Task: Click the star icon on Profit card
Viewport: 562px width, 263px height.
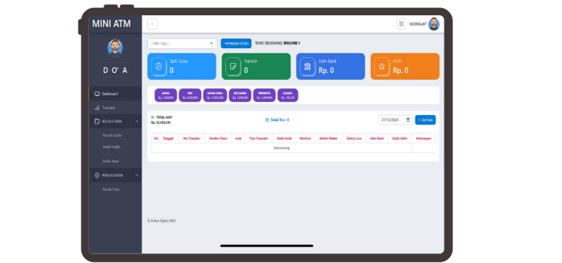Action: (x=382, y=67)
